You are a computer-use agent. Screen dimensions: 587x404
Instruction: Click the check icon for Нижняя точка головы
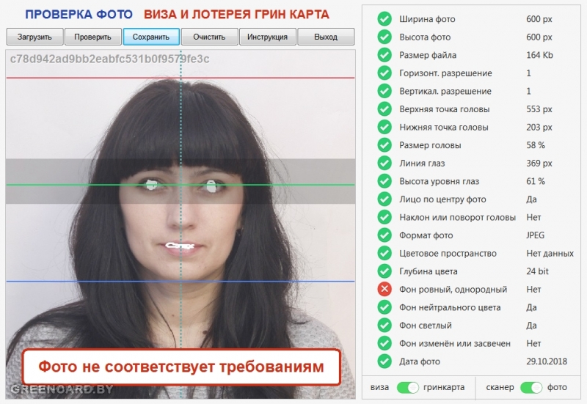[x=384, y=127]
